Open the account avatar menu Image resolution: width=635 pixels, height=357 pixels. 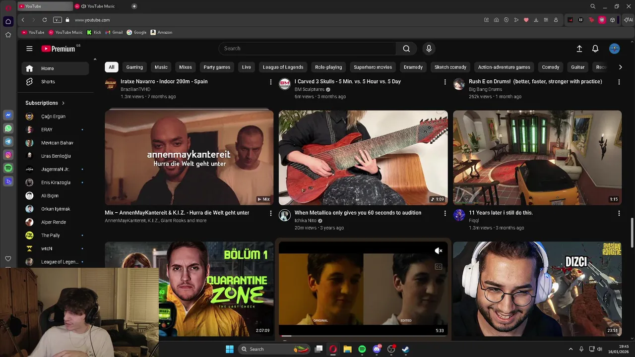point(615,49)
